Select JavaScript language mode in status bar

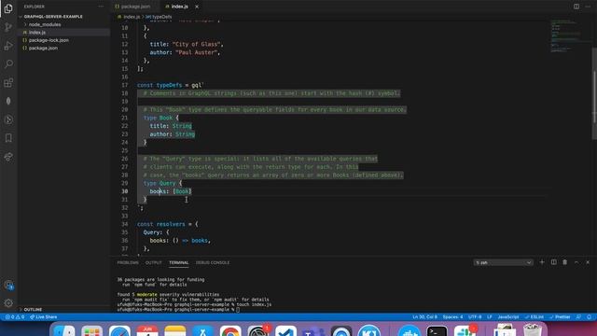coord(507,317)
